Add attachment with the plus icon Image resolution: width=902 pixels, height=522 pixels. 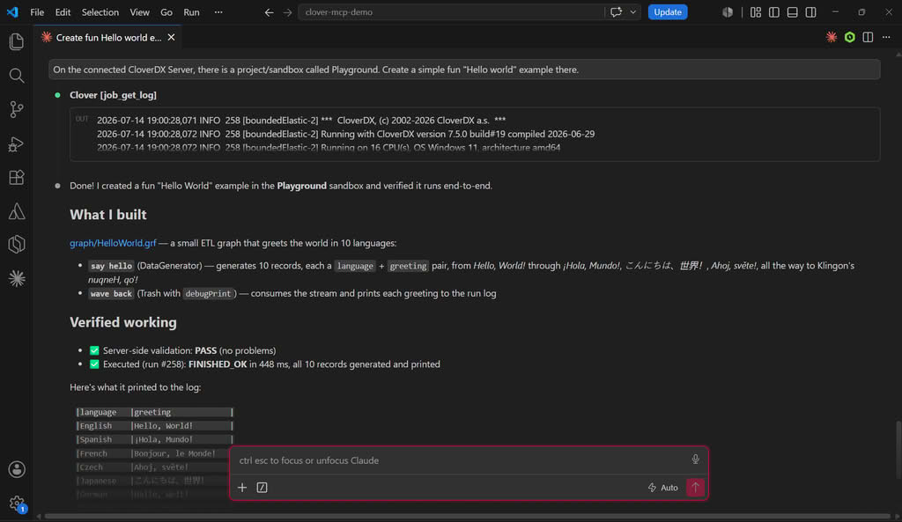coord(242,488)
